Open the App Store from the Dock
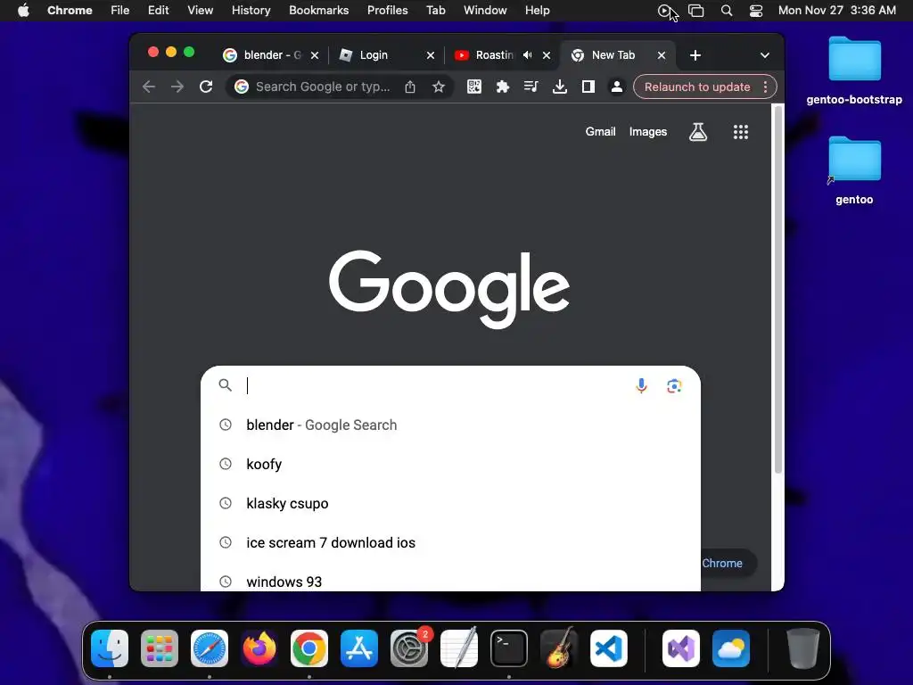 click(359, 648)
